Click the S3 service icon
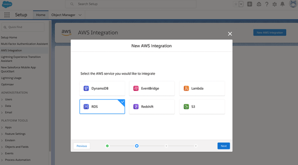298x165 pixels. [x=186, y=106]
